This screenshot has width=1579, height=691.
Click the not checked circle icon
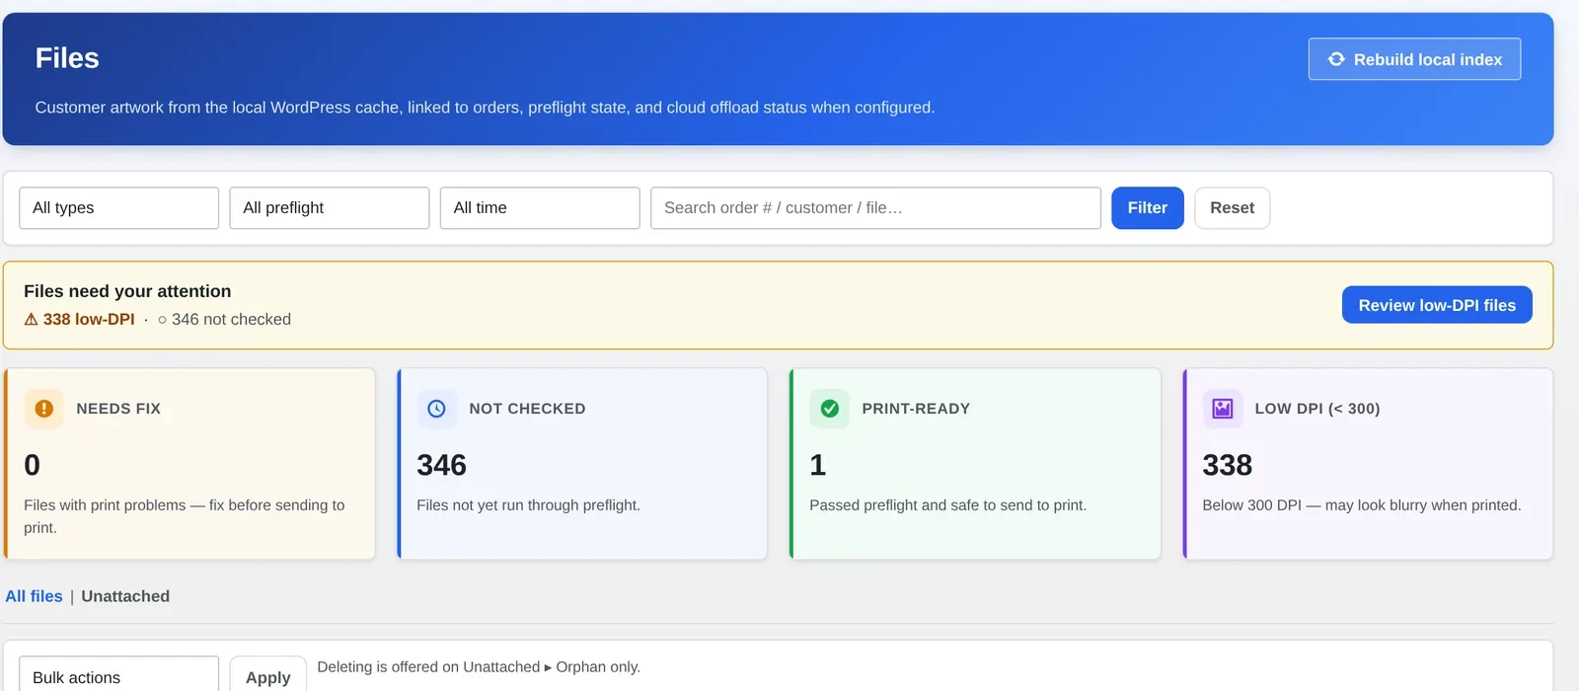[162, 320]
